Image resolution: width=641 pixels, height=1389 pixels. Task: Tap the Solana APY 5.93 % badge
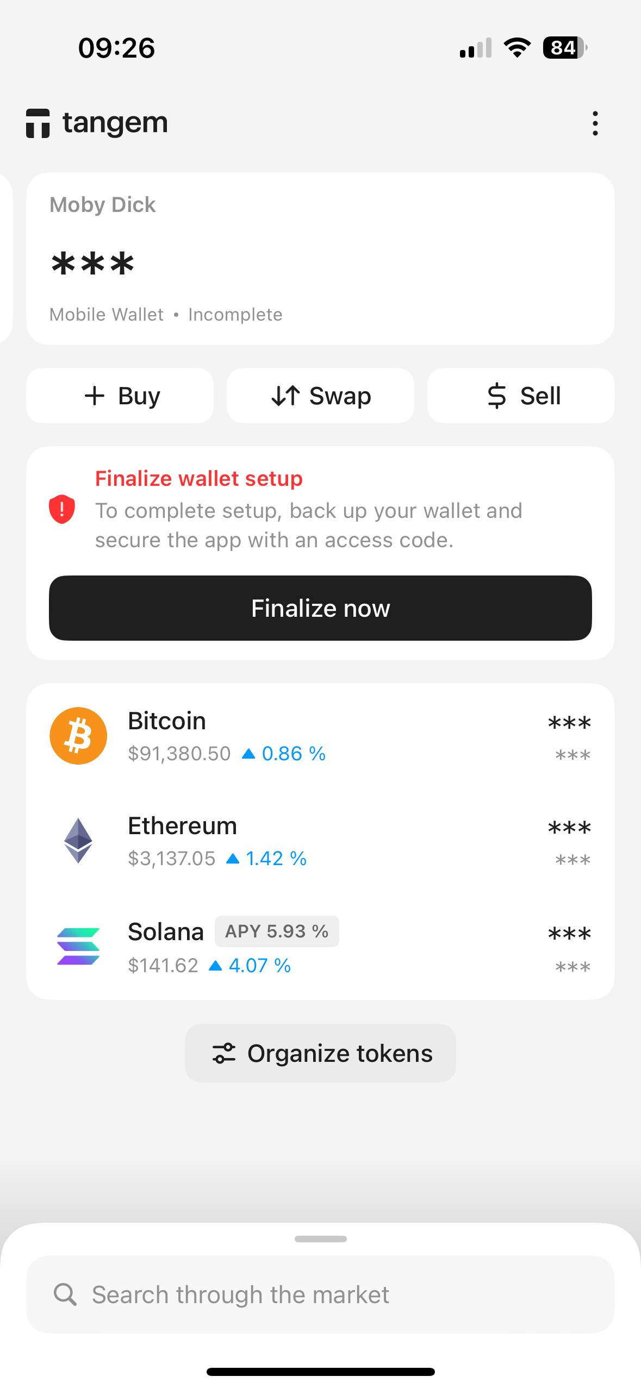point(277,931)
